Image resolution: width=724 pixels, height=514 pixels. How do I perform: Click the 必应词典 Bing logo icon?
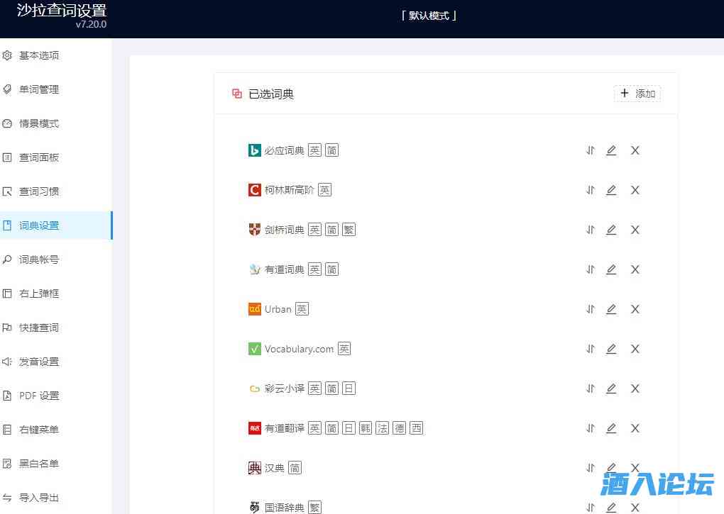point(254,150)
